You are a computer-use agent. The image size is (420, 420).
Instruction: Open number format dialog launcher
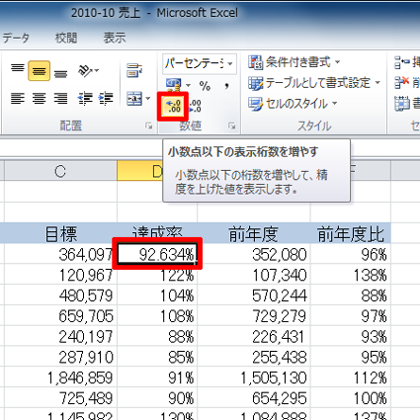tap(232, 126)
